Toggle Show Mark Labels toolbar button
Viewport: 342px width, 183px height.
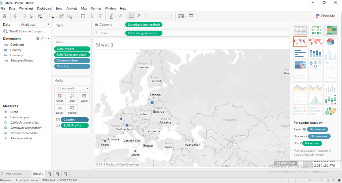coord(131,16)
